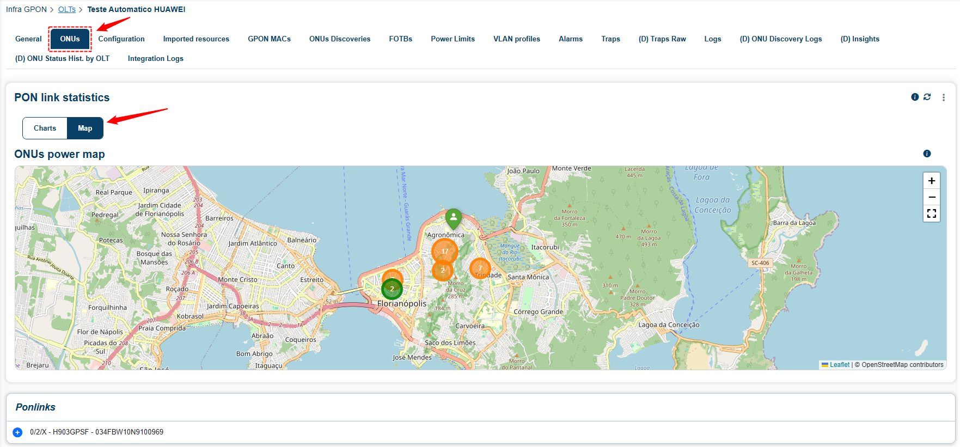Click the green person marker at Agronômica
The image size is (960, 447).
pyautogui.click(x=454, y=218)
